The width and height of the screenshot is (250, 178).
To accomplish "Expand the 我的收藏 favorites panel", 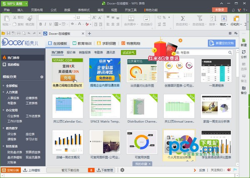I will tap(143, 164).
